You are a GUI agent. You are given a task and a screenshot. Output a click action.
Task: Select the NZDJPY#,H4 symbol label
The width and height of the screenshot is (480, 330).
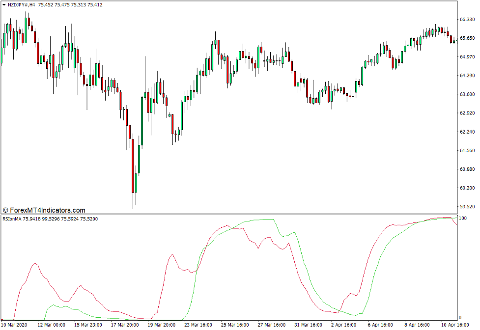21,4
